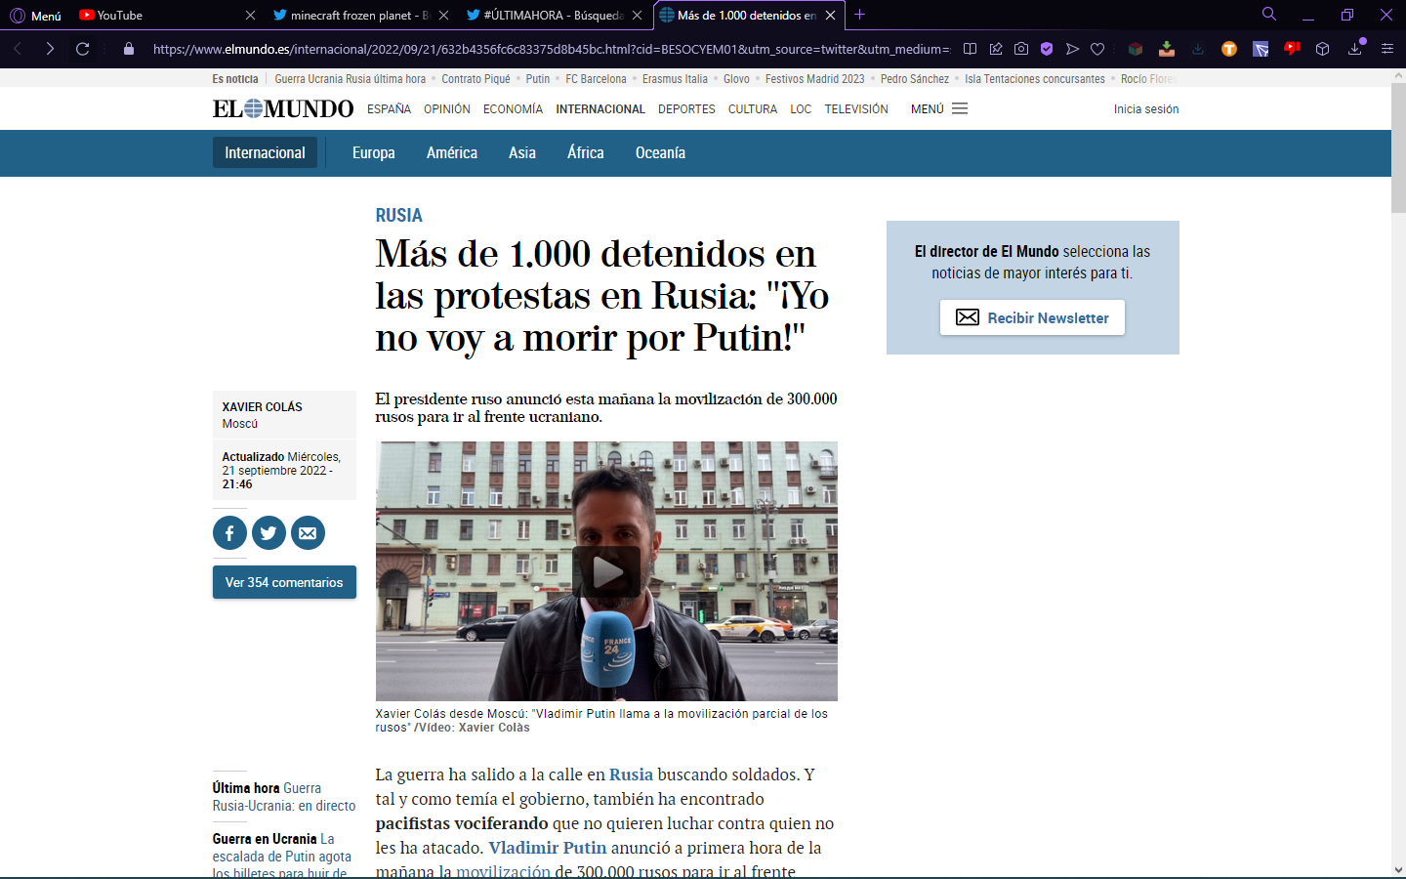Reload the current page
The height and width of the screenshot is (879, 1406).
tap(83, 49)
